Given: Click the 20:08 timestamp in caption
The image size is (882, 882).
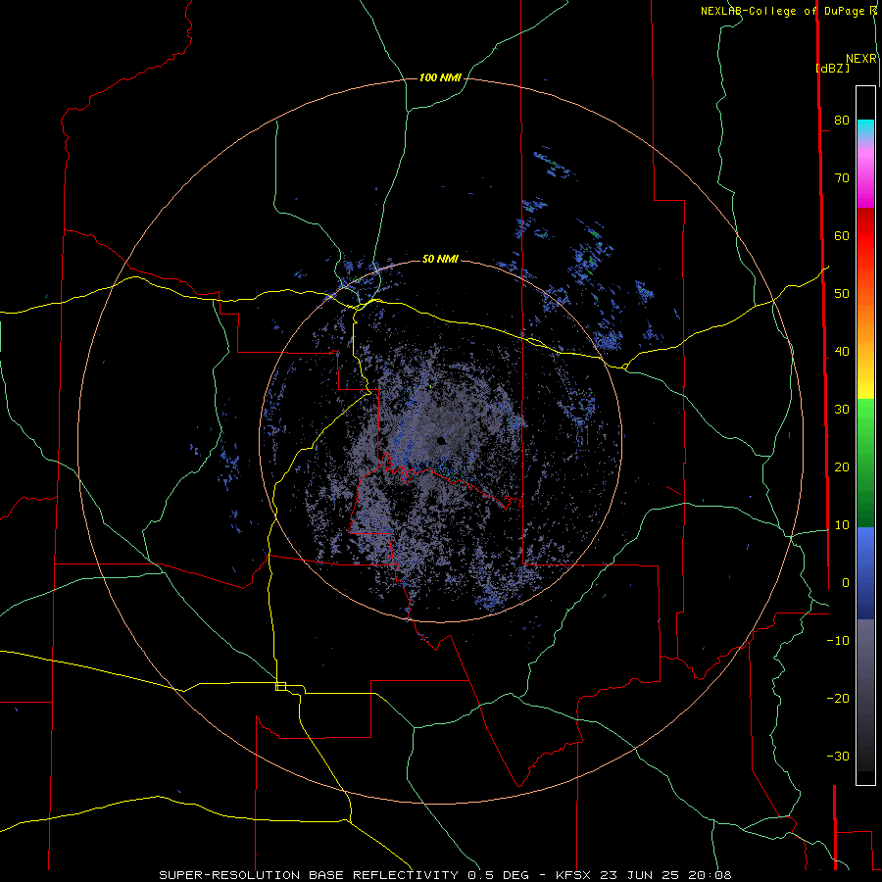Looking at the screenshot, I should [x=708, y=875].
